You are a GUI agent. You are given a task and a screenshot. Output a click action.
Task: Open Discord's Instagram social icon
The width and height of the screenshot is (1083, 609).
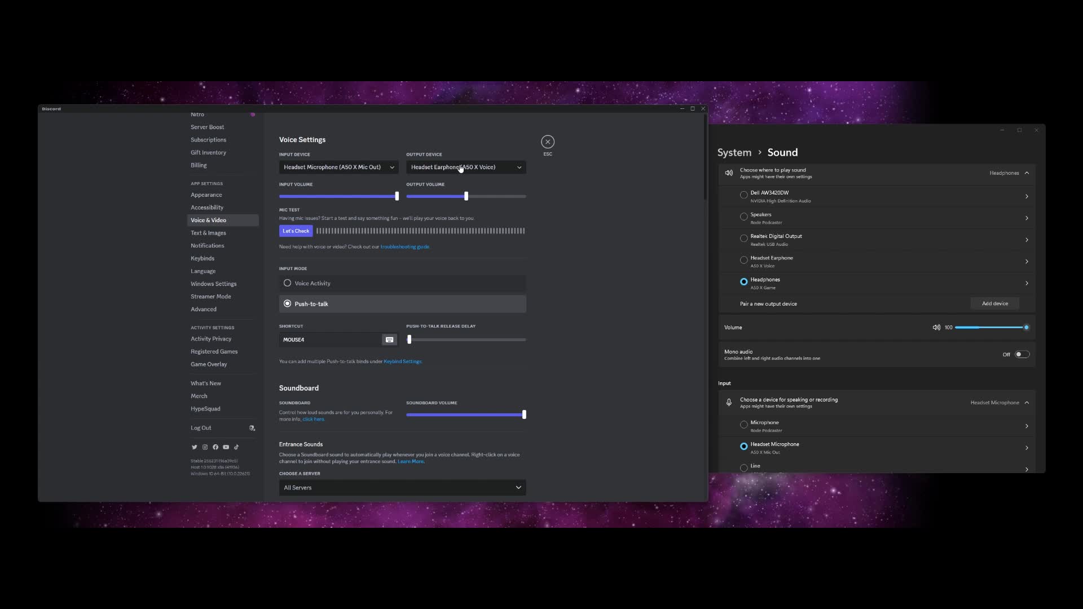[x=205, y=447]
